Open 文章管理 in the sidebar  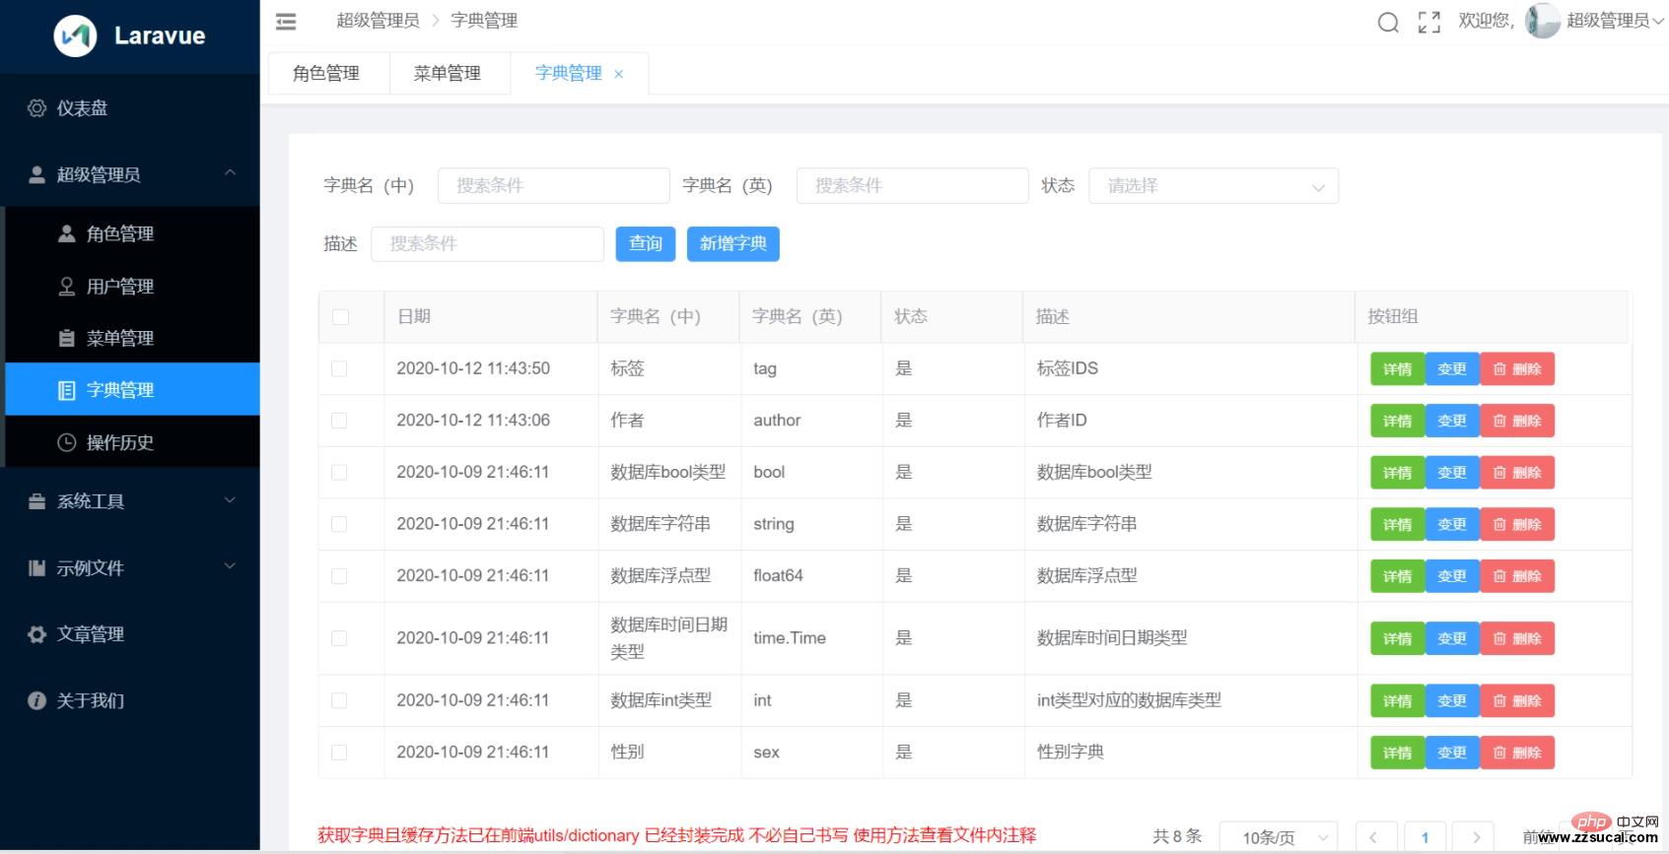click(130, 634)
